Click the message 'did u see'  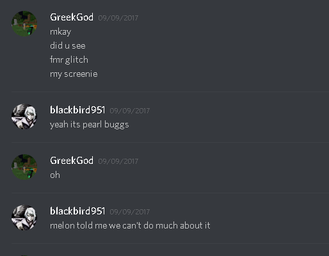click(x=68, y=45)
